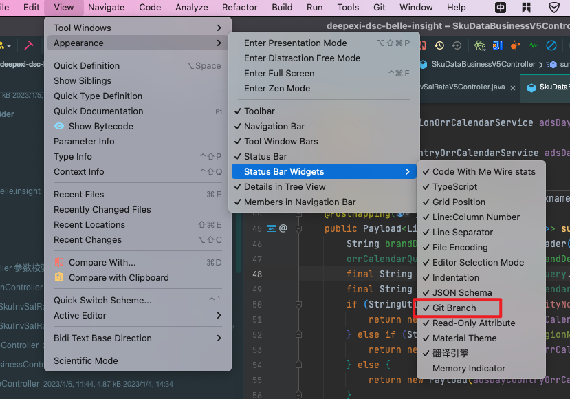Click the bookmark app icon in macOS menu bar

click(x=527, y=8)
